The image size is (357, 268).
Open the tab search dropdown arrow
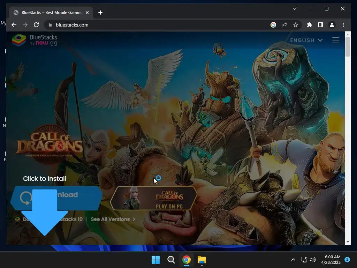(x=294, y=9)
